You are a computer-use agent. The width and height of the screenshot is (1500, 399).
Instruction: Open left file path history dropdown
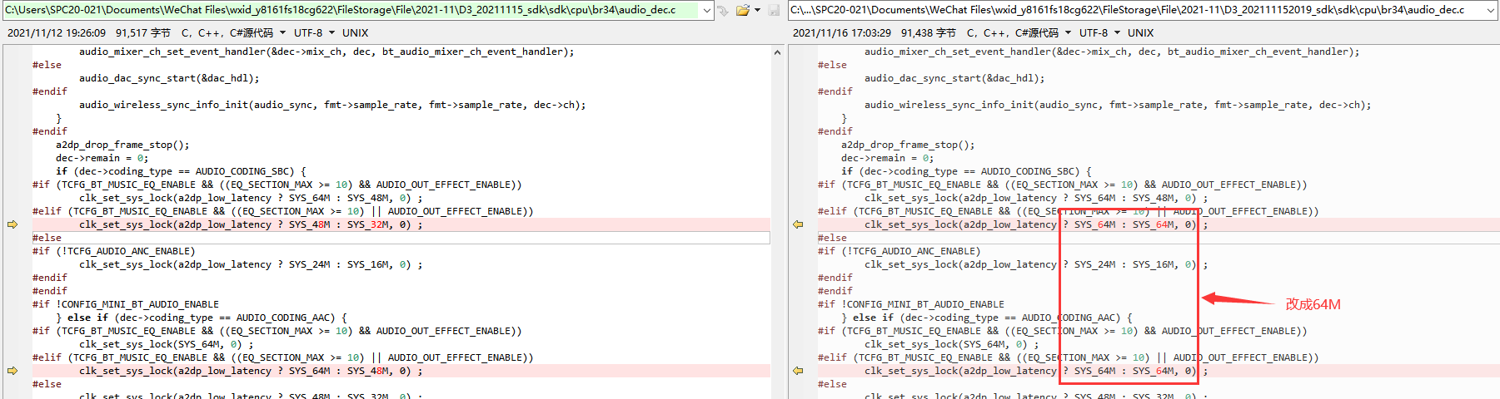point(707,11)
